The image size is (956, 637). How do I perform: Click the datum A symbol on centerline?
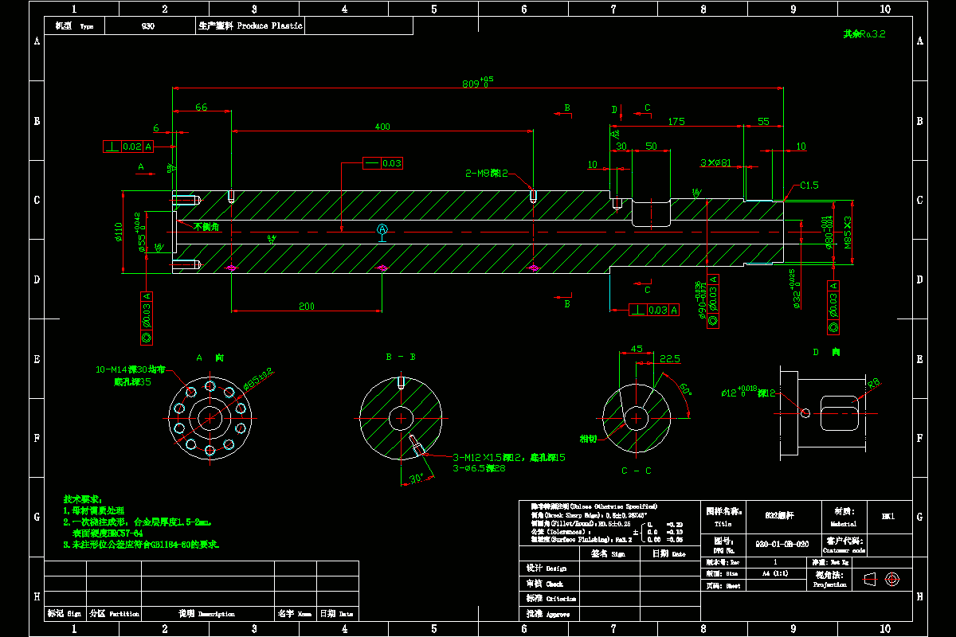coord(382,230)
